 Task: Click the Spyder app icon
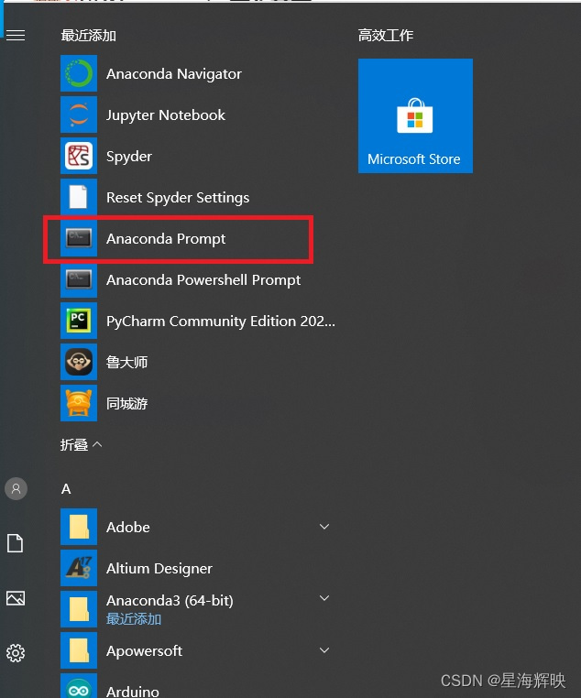tap(79, 156)
